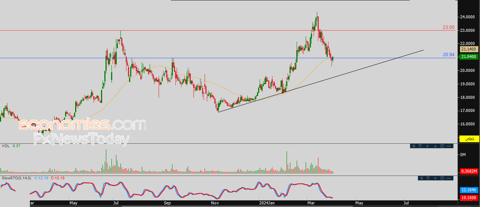The width and height of the screenshot is (480, 207).
Task: Move the VOL panel down
Action: click(x=435, y=146)
